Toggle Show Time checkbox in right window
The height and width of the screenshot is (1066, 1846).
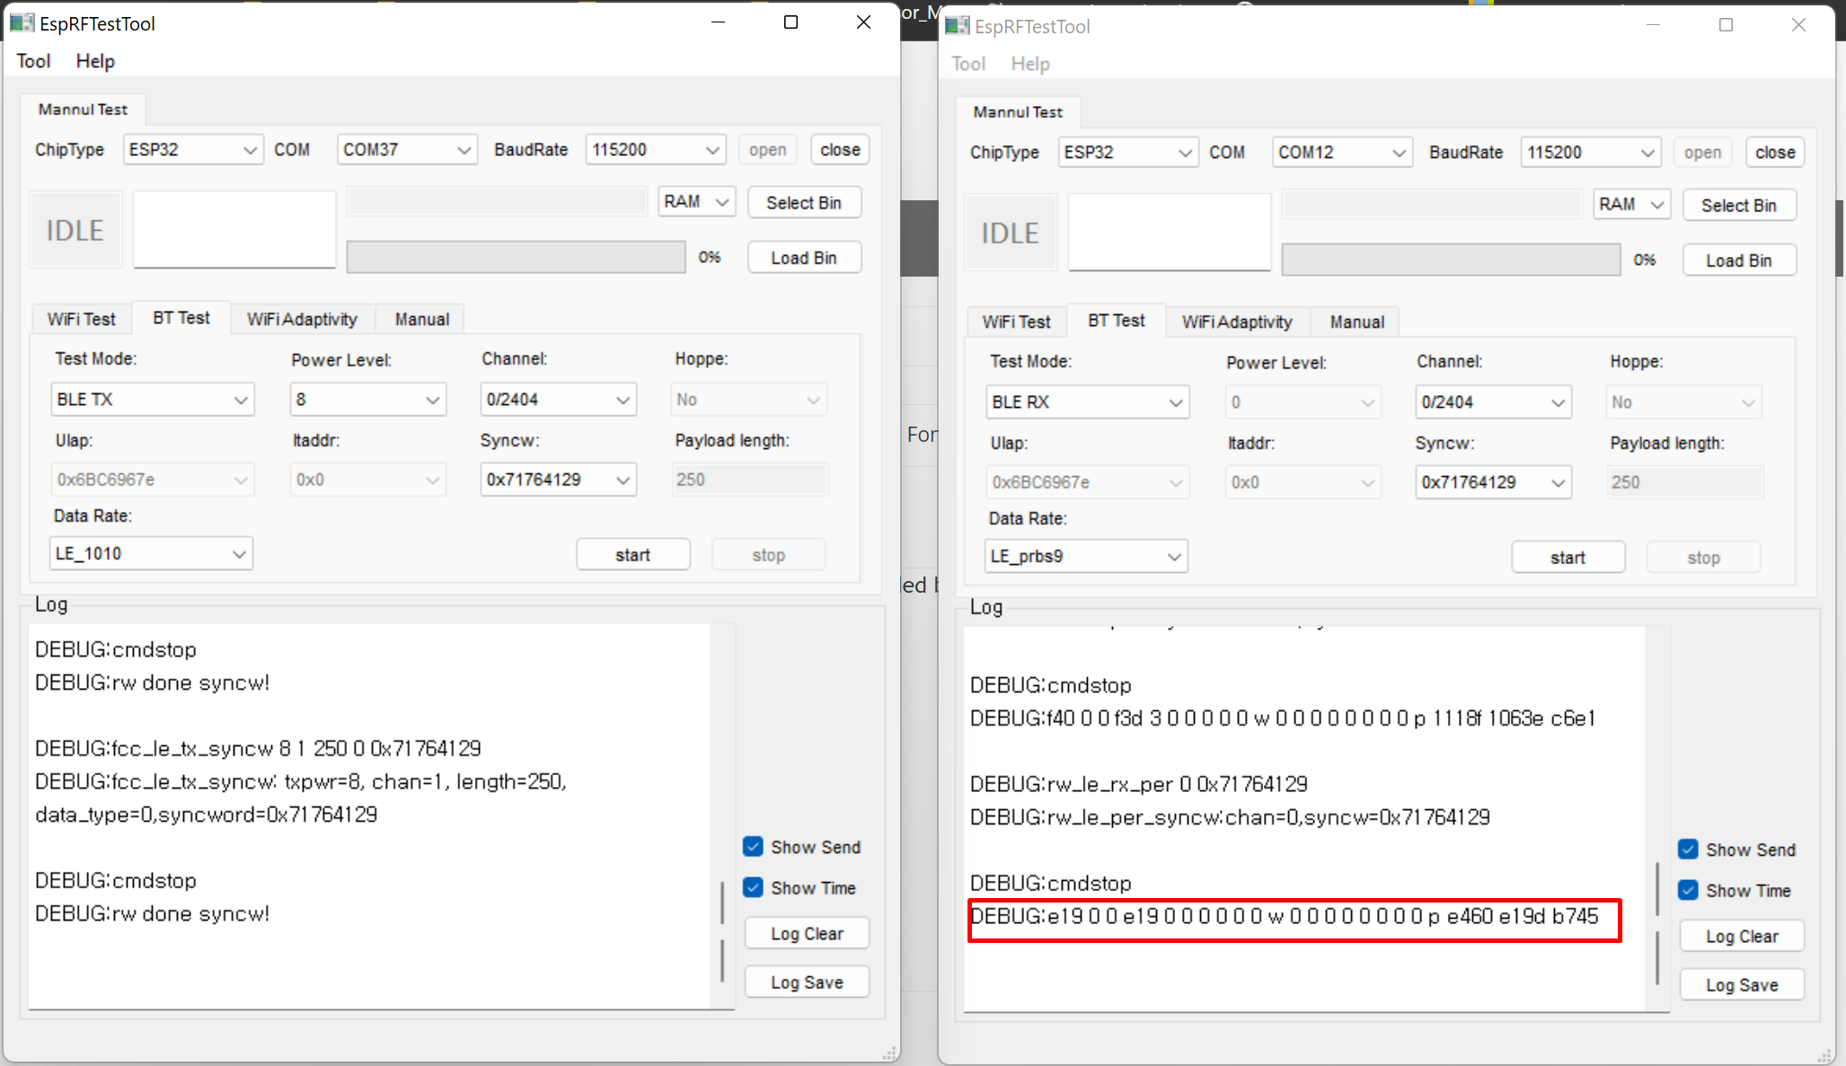(x=1688, y=890)
